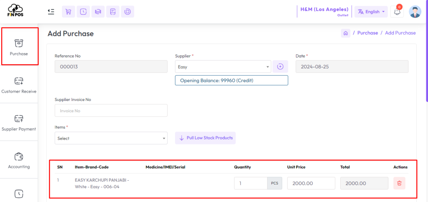The height and width of the screenshot is (202, 428).
Task: Click the EASY KARCHUPI PANJABI item text
Action: [x=102, y=184]
